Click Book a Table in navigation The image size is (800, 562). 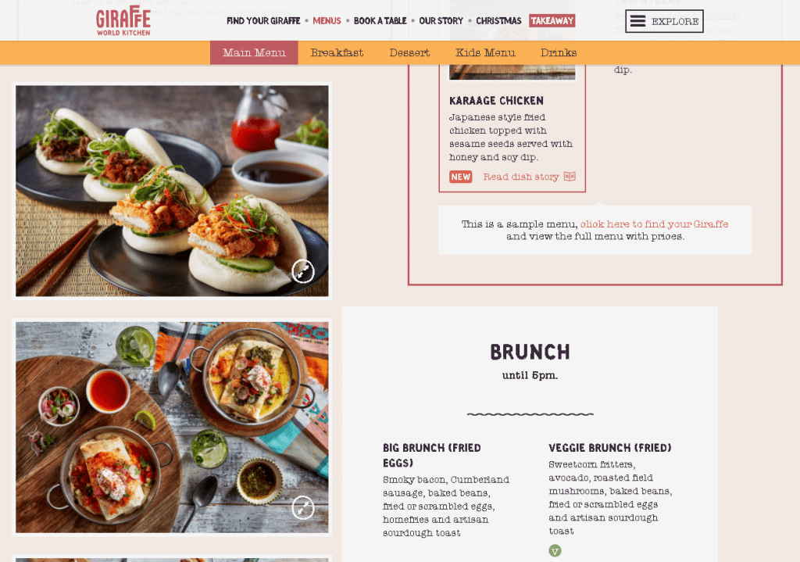click(x=380, y=21)
